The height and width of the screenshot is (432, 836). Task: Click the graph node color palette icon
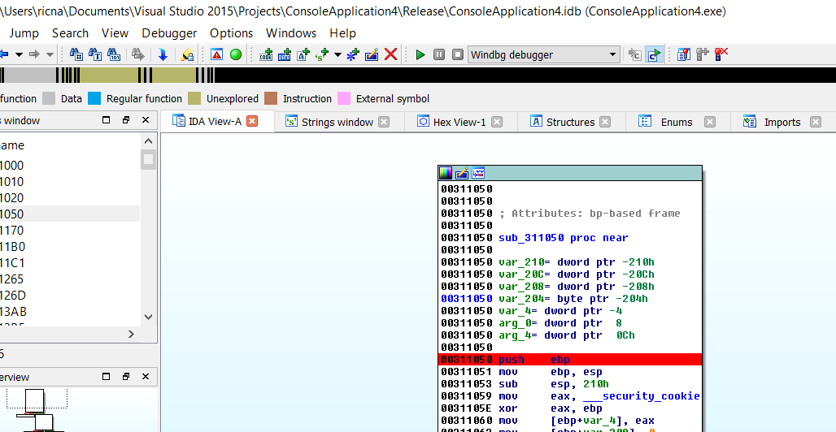[x=445, y=173]
